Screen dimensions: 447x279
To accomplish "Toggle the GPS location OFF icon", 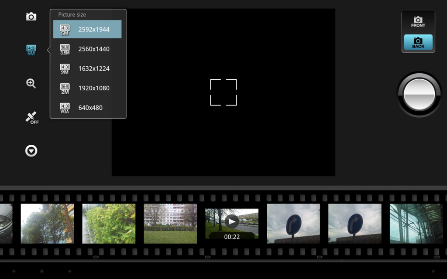I will coord(31,117).
